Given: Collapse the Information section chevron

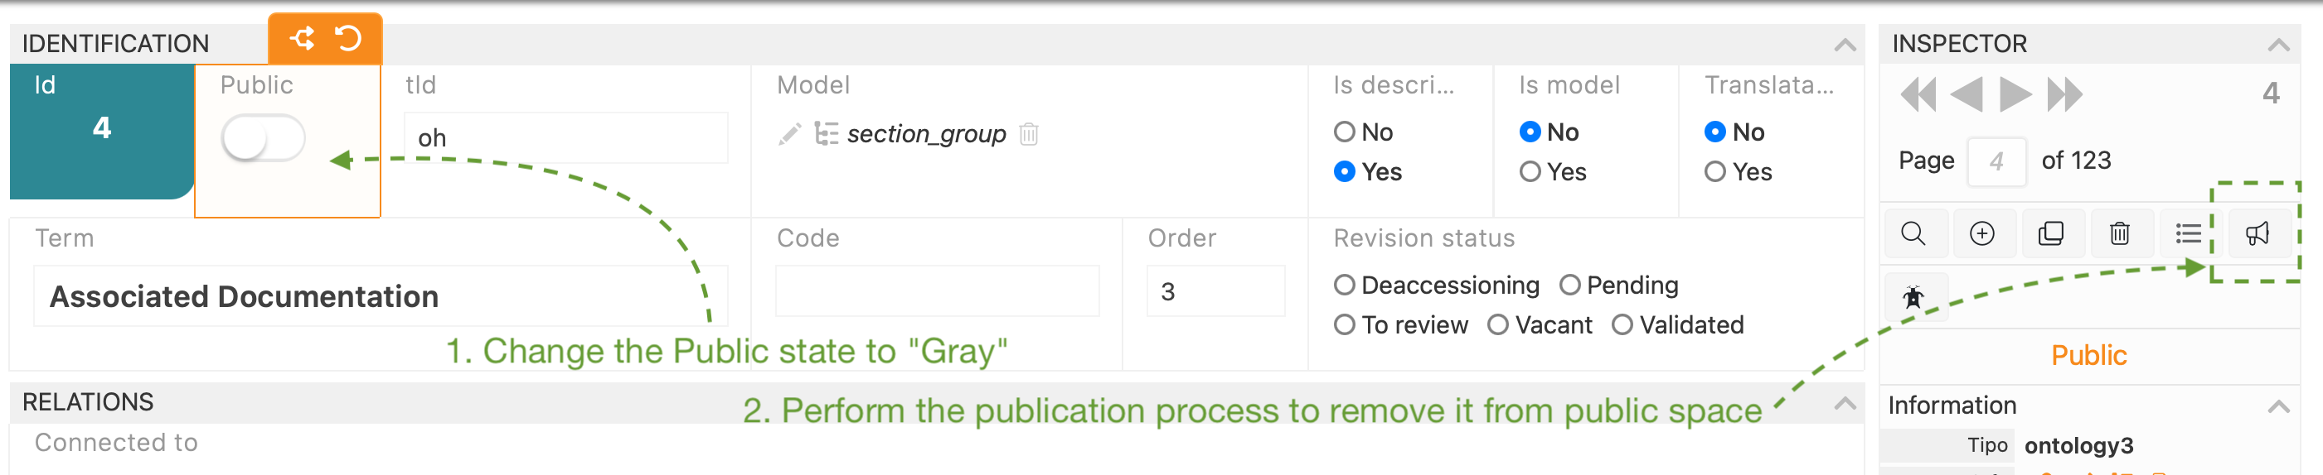Looking at the screenshot, I should click(2279, 405).
